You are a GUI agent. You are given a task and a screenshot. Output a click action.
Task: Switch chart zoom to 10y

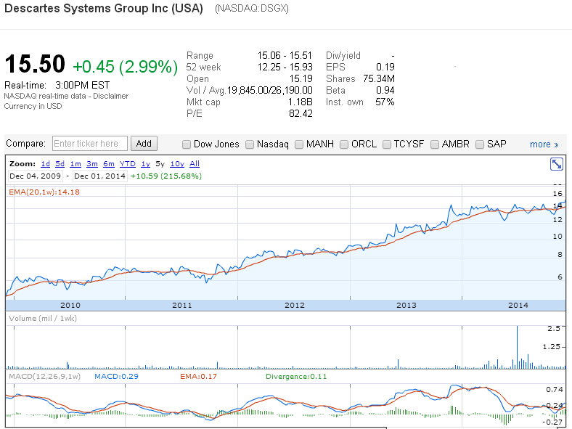pos(177,164)
